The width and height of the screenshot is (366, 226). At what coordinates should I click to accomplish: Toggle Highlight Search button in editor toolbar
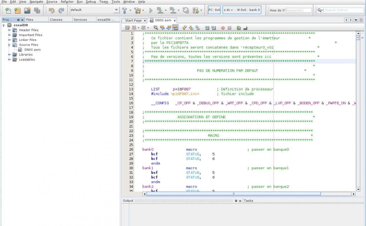176,28
